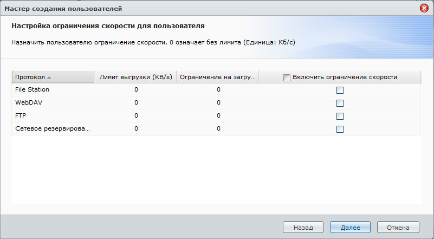This screenshot has height=239, width=434.
Task: Toggle the header 'Включить ограничение скорости' checkbox
Action: (x=287, y=77)
